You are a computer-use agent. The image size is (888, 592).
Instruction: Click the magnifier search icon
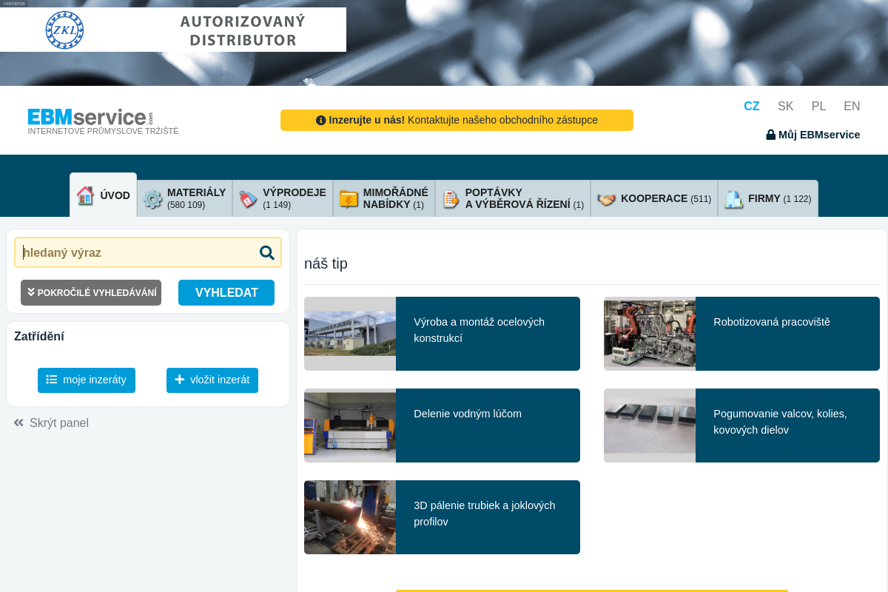[x=267, y=252]
